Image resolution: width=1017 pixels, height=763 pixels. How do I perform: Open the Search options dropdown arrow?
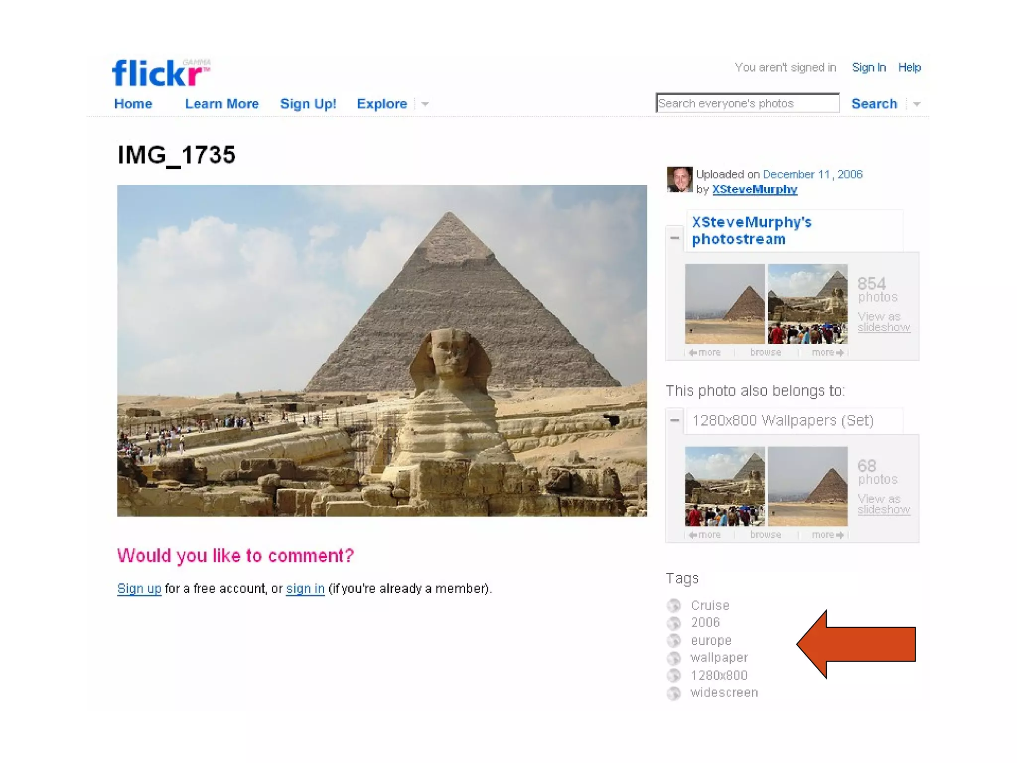coord(917,104)
